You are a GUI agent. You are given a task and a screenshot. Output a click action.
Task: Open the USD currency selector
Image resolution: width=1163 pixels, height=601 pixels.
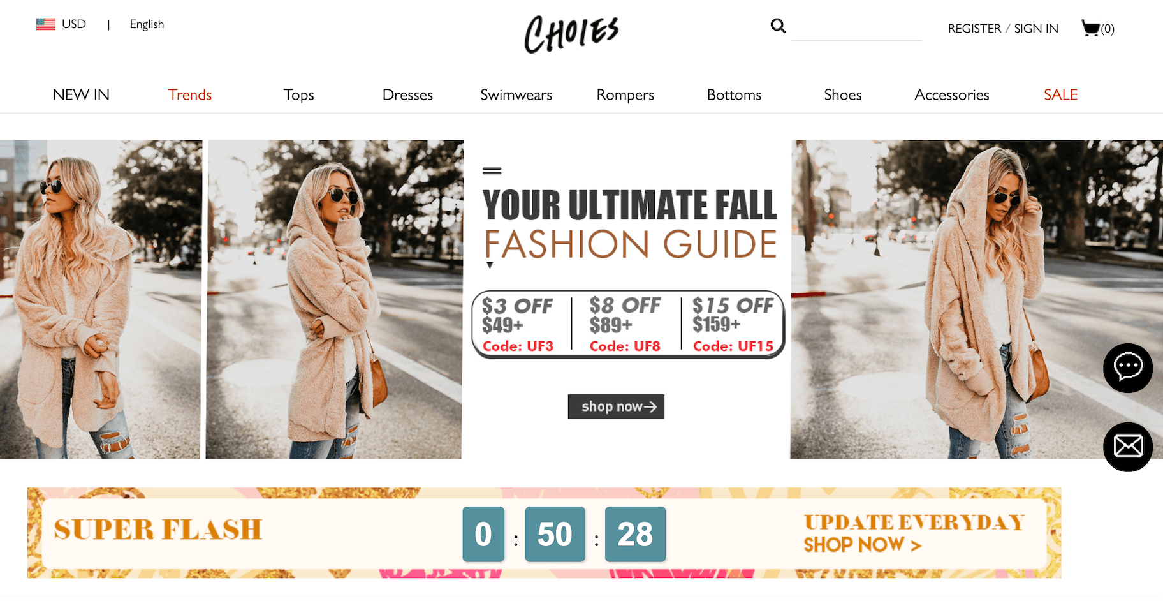74,24
